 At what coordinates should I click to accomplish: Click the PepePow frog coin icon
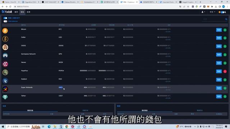click(5, 72)
